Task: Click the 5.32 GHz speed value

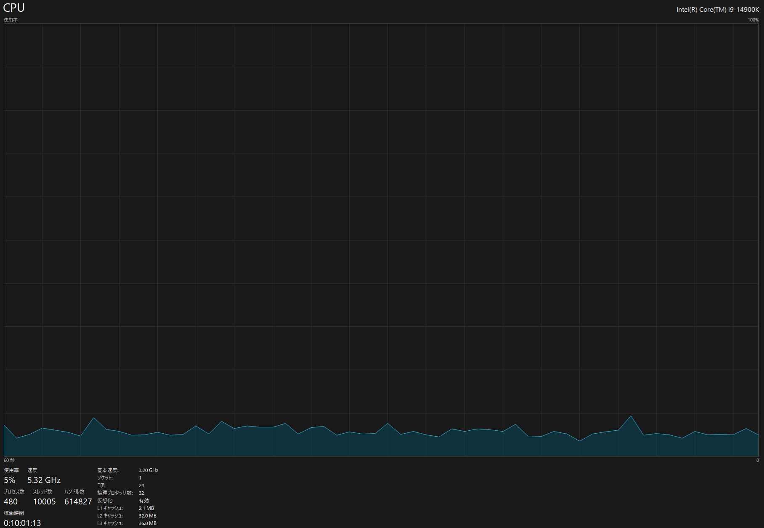Action: (44, 480)
